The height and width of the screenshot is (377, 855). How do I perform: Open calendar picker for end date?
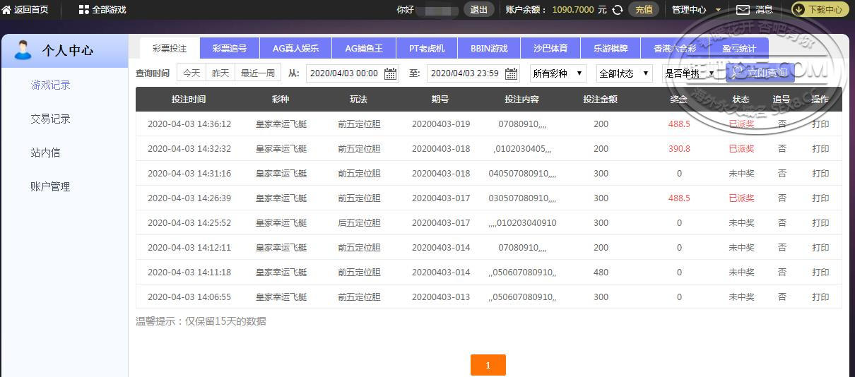tap(511, 73)
